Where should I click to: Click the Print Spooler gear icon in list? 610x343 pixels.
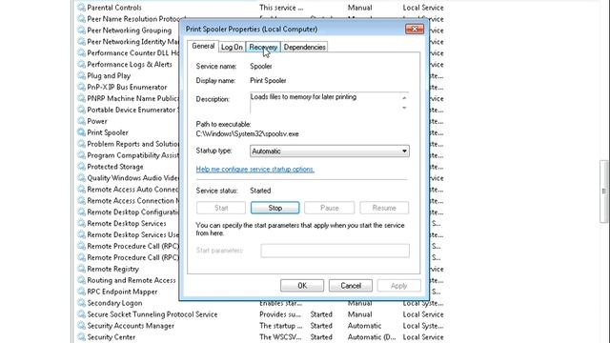click(x=81, y=132)
